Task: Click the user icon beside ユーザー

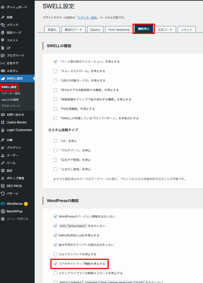Action: [x=3, y=155]
